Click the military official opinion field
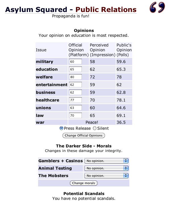172x203 pixels. pyautogui.click(x=75, y=62)
